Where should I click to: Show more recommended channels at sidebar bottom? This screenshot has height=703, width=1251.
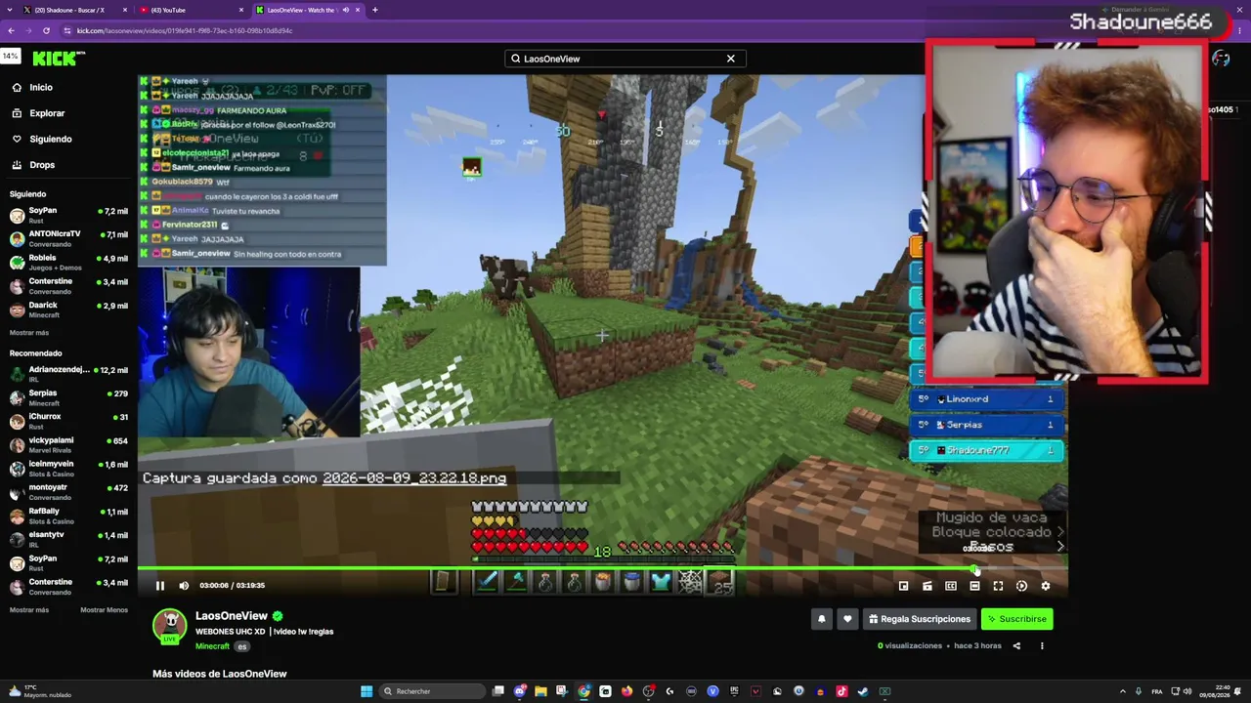[29, 610]
